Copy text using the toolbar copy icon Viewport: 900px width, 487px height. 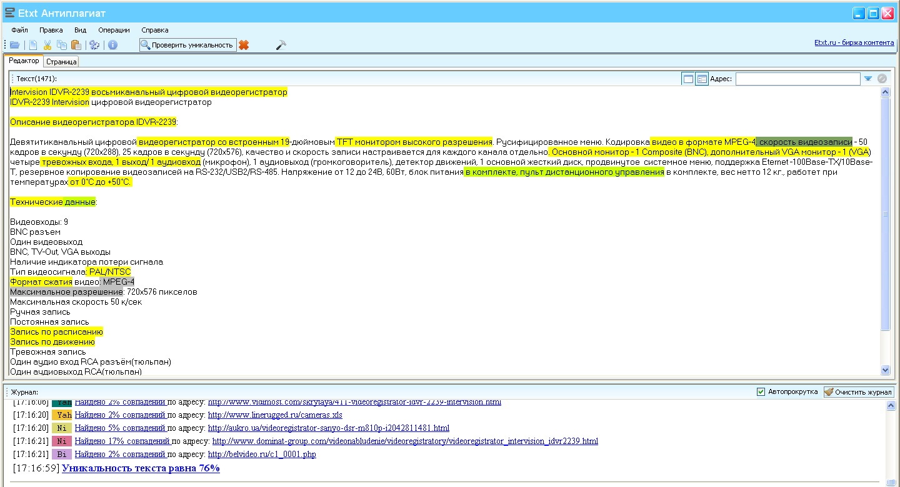62,45
